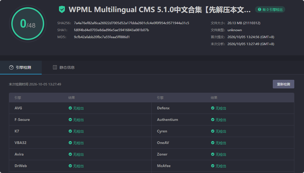Click the McAfee engine name

click(x=164, y=166)
